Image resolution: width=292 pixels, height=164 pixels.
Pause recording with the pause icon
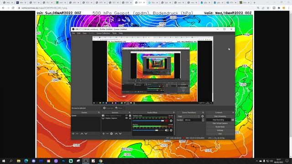point(233,120)
